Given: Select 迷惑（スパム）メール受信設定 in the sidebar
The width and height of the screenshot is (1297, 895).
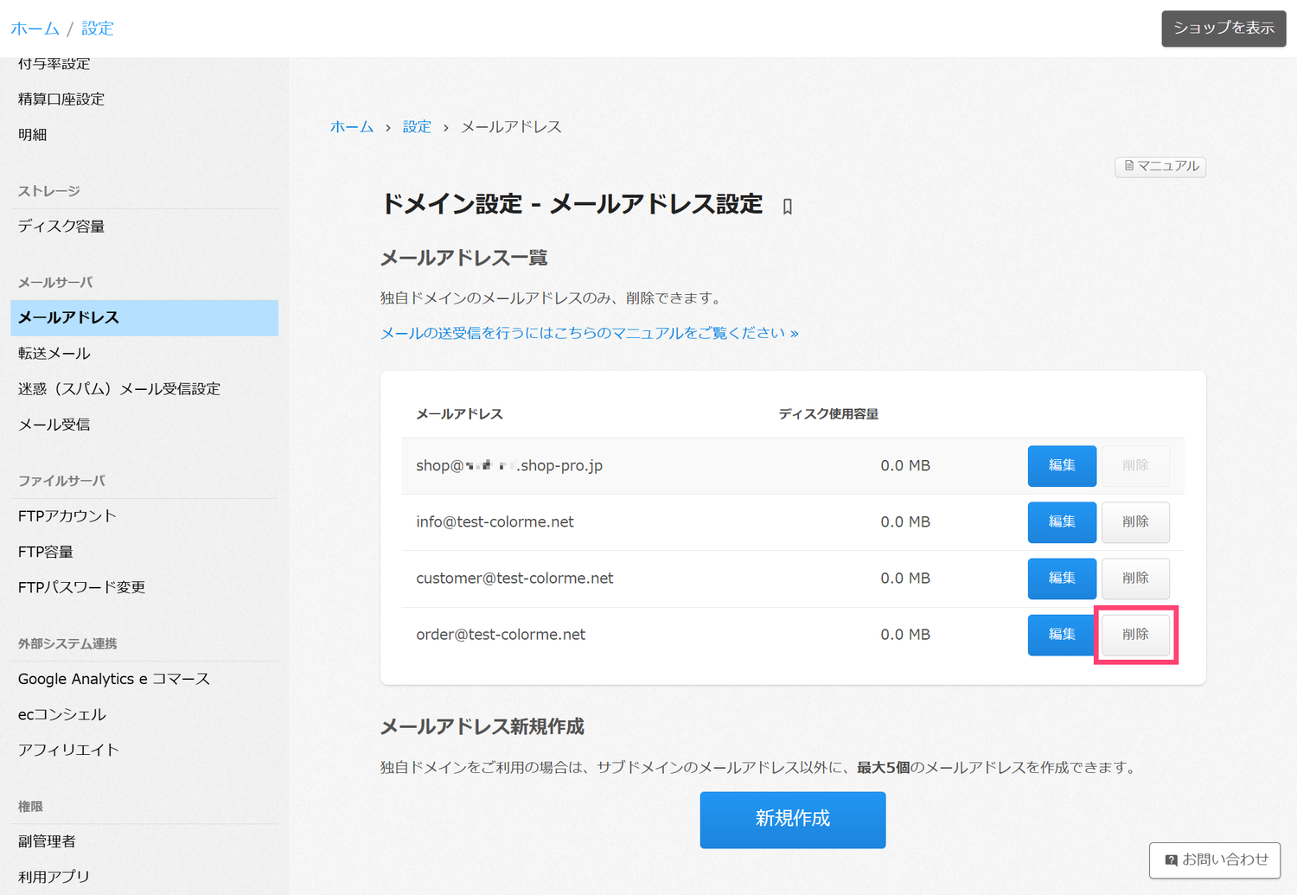Looking at the screenshot, I should [x=119, y=389].
